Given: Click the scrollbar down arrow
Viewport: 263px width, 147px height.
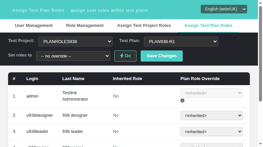Looking at the screenshot, I should [x=260, y=144].
